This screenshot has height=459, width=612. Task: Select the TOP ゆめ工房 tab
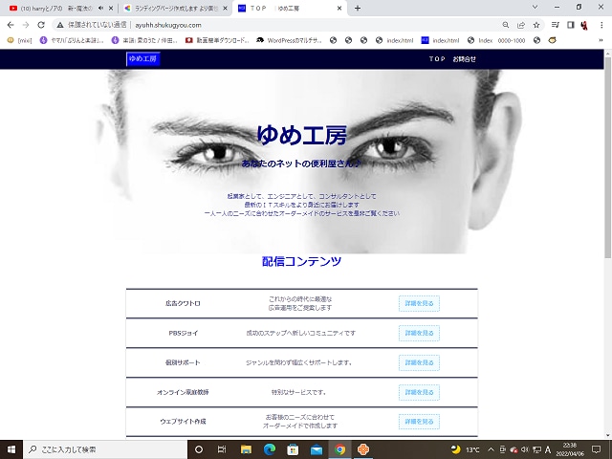pyautogui.click(x=289, y=9)
